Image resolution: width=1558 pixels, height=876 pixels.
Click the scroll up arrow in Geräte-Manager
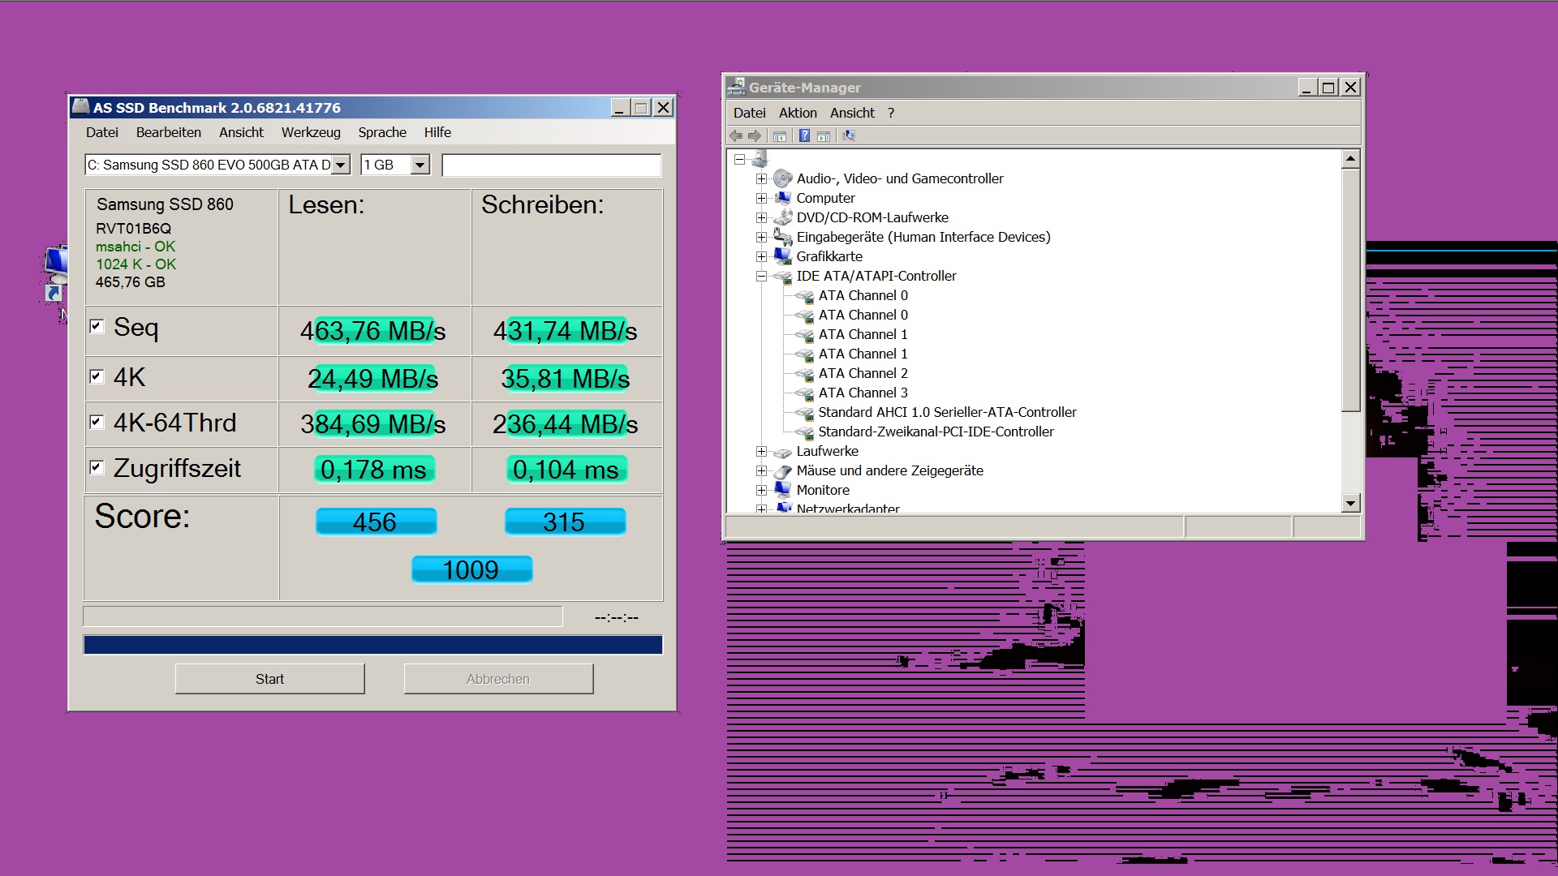click(x=1350, y=159)
